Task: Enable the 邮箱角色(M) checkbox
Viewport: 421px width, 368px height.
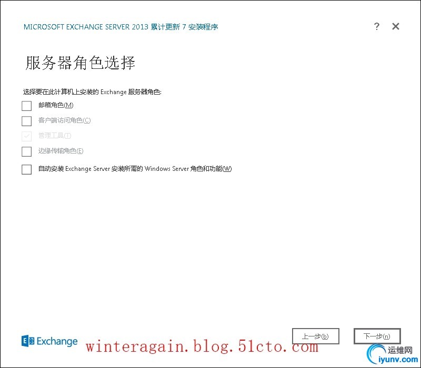Action: (x=27, y=106)
